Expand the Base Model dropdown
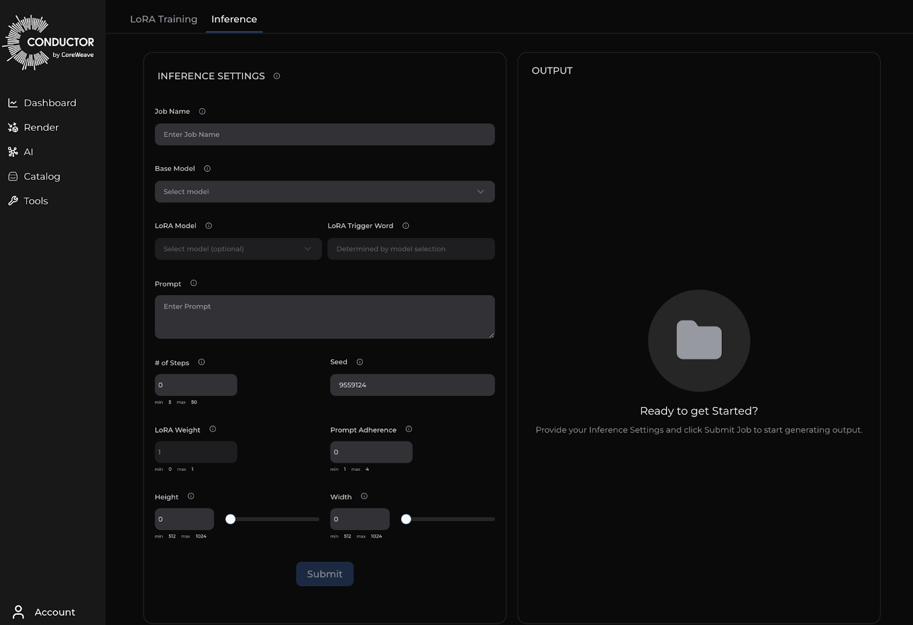 [x=324, y=192]
